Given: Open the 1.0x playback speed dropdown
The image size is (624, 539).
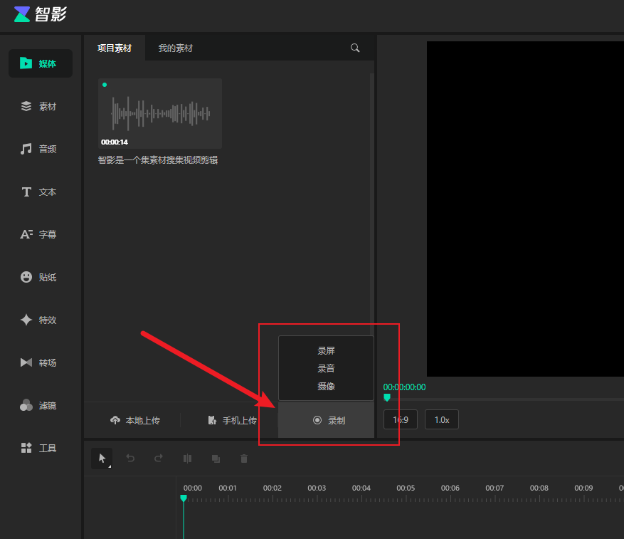Looking at the screenshot, I should coord(442,419).
